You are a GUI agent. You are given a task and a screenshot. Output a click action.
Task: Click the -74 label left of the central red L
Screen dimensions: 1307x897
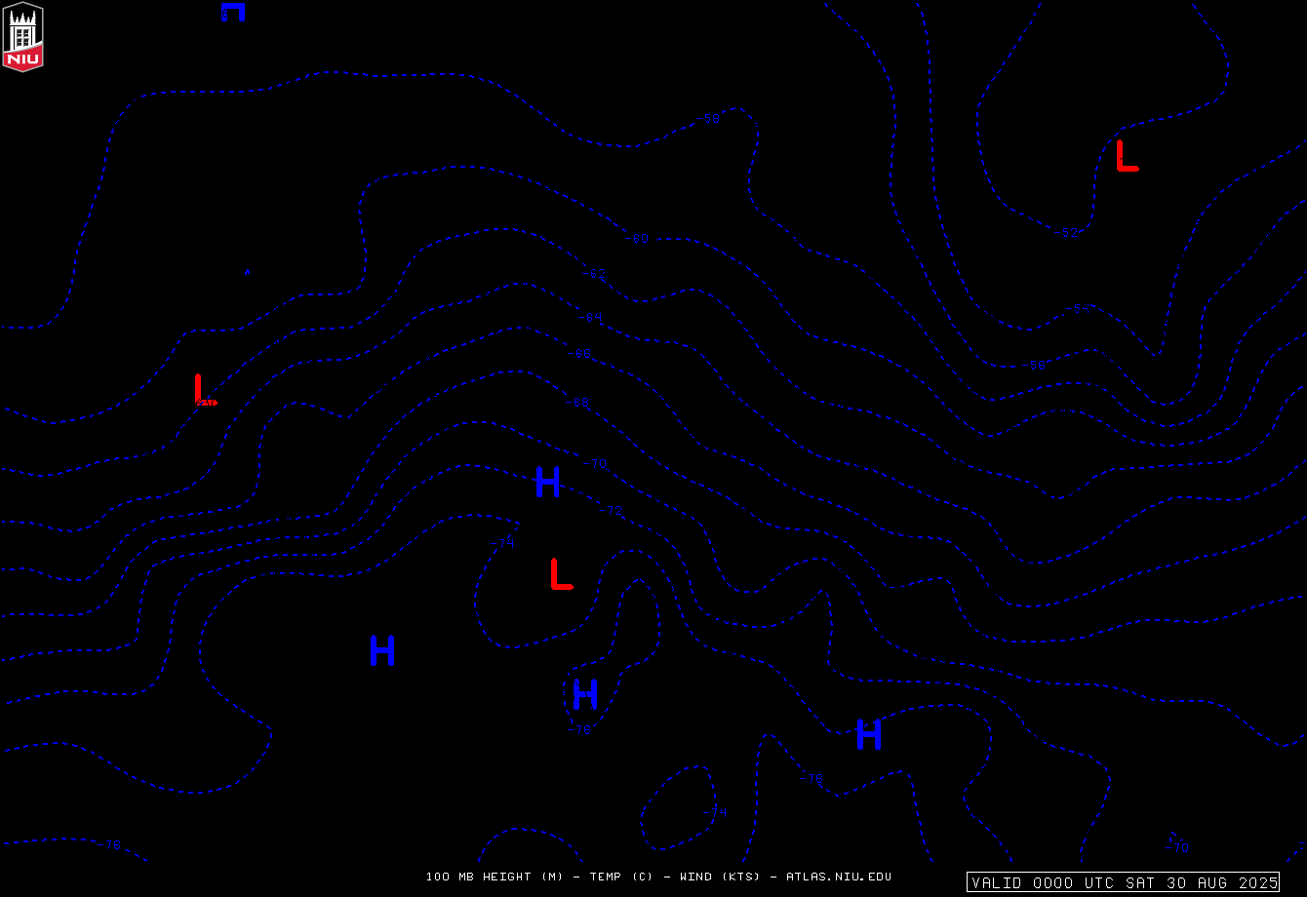point(502,543)
